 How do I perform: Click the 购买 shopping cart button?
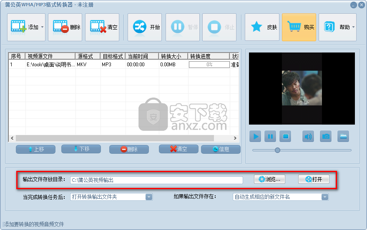pos(299,27)
